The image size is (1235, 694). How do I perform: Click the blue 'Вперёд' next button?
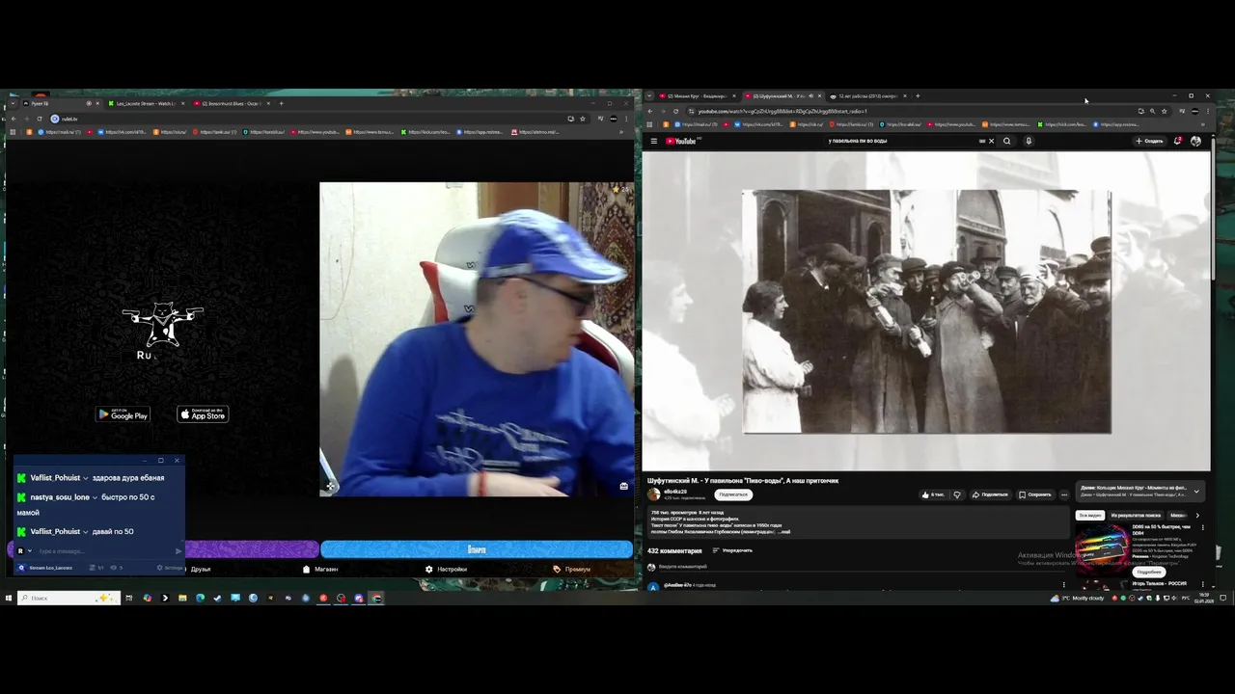pyautogui.click(x=477, y=549)
